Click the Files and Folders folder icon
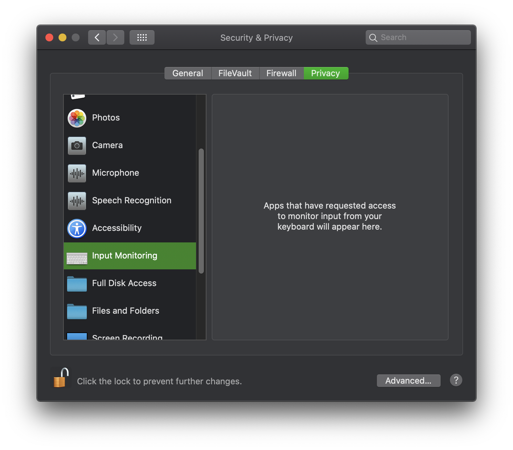 coord(77,311)
